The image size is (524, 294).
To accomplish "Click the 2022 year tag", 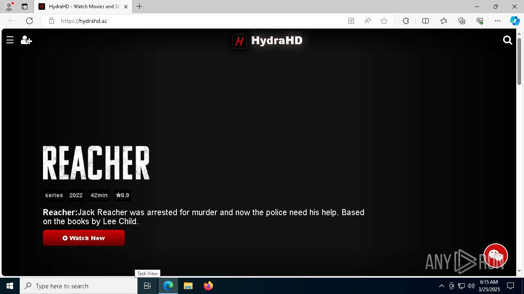I will pos(76,195).
